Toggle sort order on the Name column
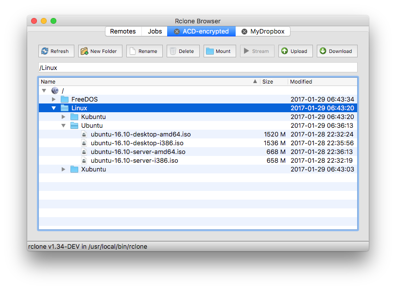Image resolution: width=396 pixels, height=290 pixels. (x=48, y=82)
